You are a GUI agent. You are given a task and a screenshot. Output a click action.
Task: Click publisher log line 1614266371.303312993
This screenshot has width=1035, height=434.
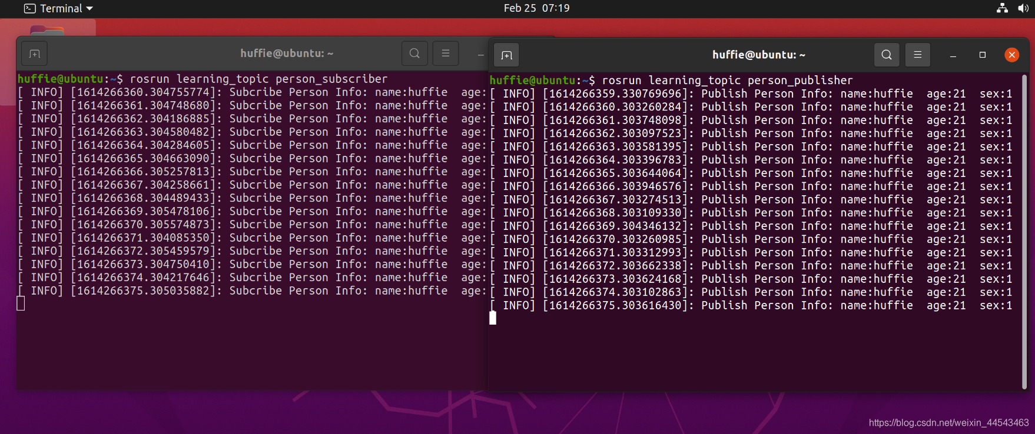tap(751, 252)
